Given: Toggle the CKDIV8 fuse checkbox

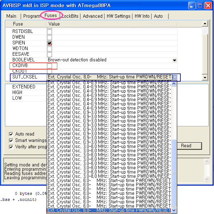Looking at the screenshot, I should pyautogui.click(x=50, y=66).
